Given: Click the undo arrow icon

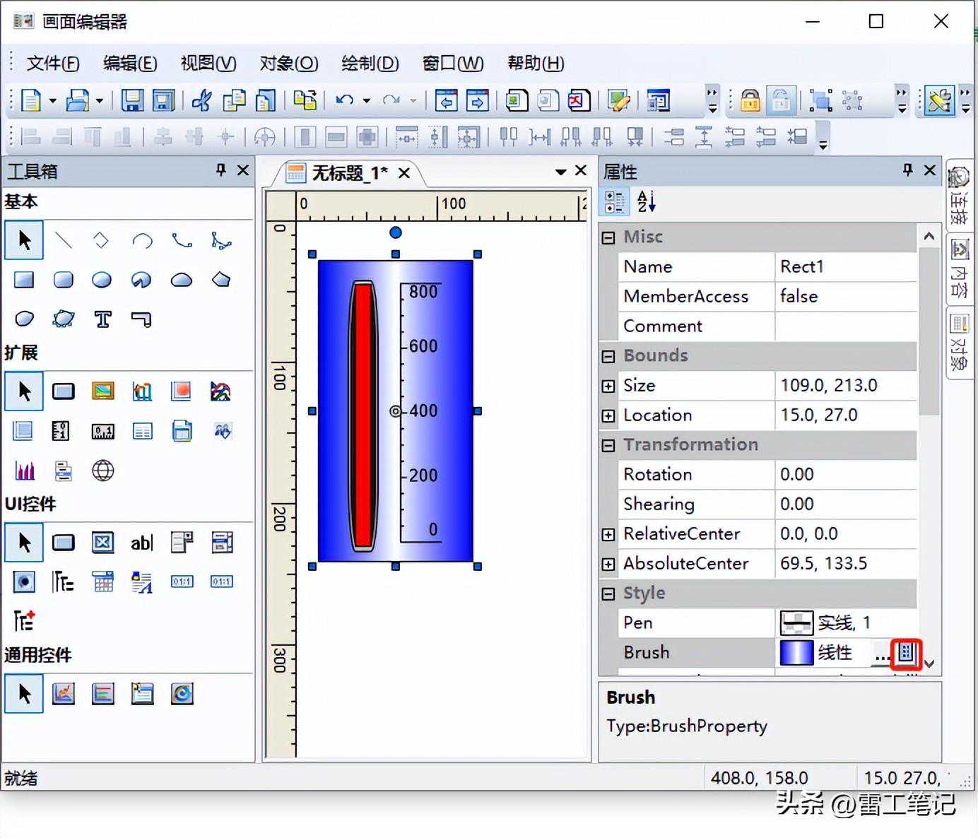Looking at the screenshot, I should (345, 101).
